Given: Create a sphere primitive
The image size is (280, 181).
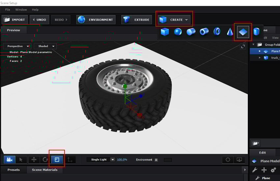Looking at the screenshot, I should coord(178,32).
